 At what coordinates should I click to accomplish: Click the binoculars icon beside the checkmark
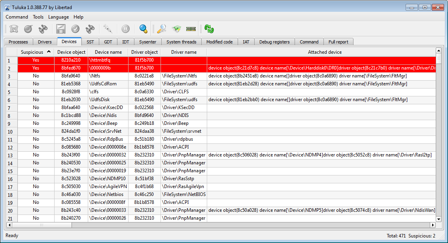pyautogui.click(x=90, y=29)
